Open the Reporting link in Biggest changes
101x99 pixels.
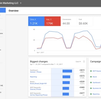pyautogui.click(x=33, y=77)
